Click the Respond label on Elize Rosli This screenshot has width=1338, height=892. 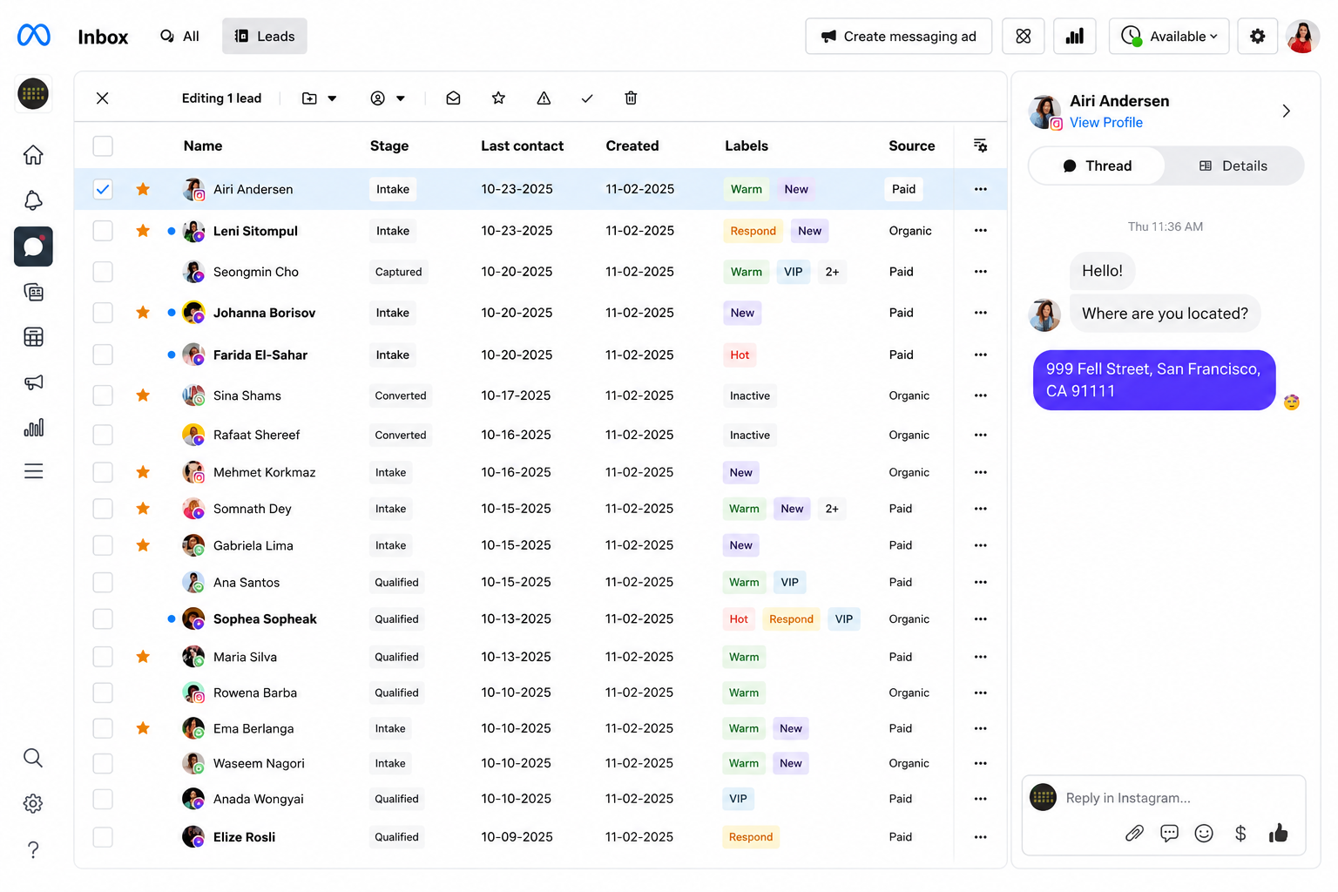click(751, 837)
